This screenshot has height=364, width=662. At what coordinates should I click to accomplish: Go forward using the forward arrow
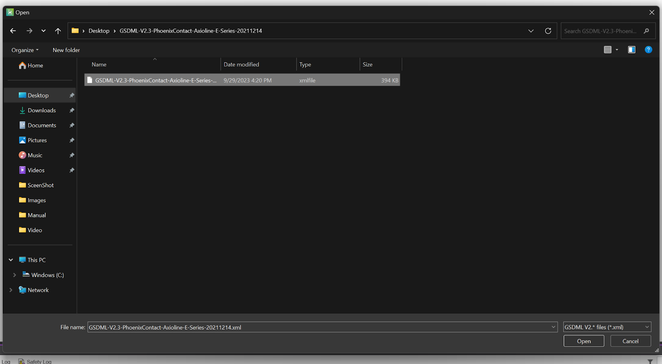pos(29,31)
